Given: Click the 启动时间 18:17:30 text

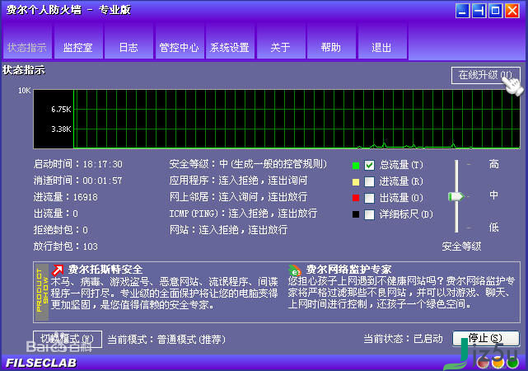Looking at the screenshot, I should tap(77, 164).
